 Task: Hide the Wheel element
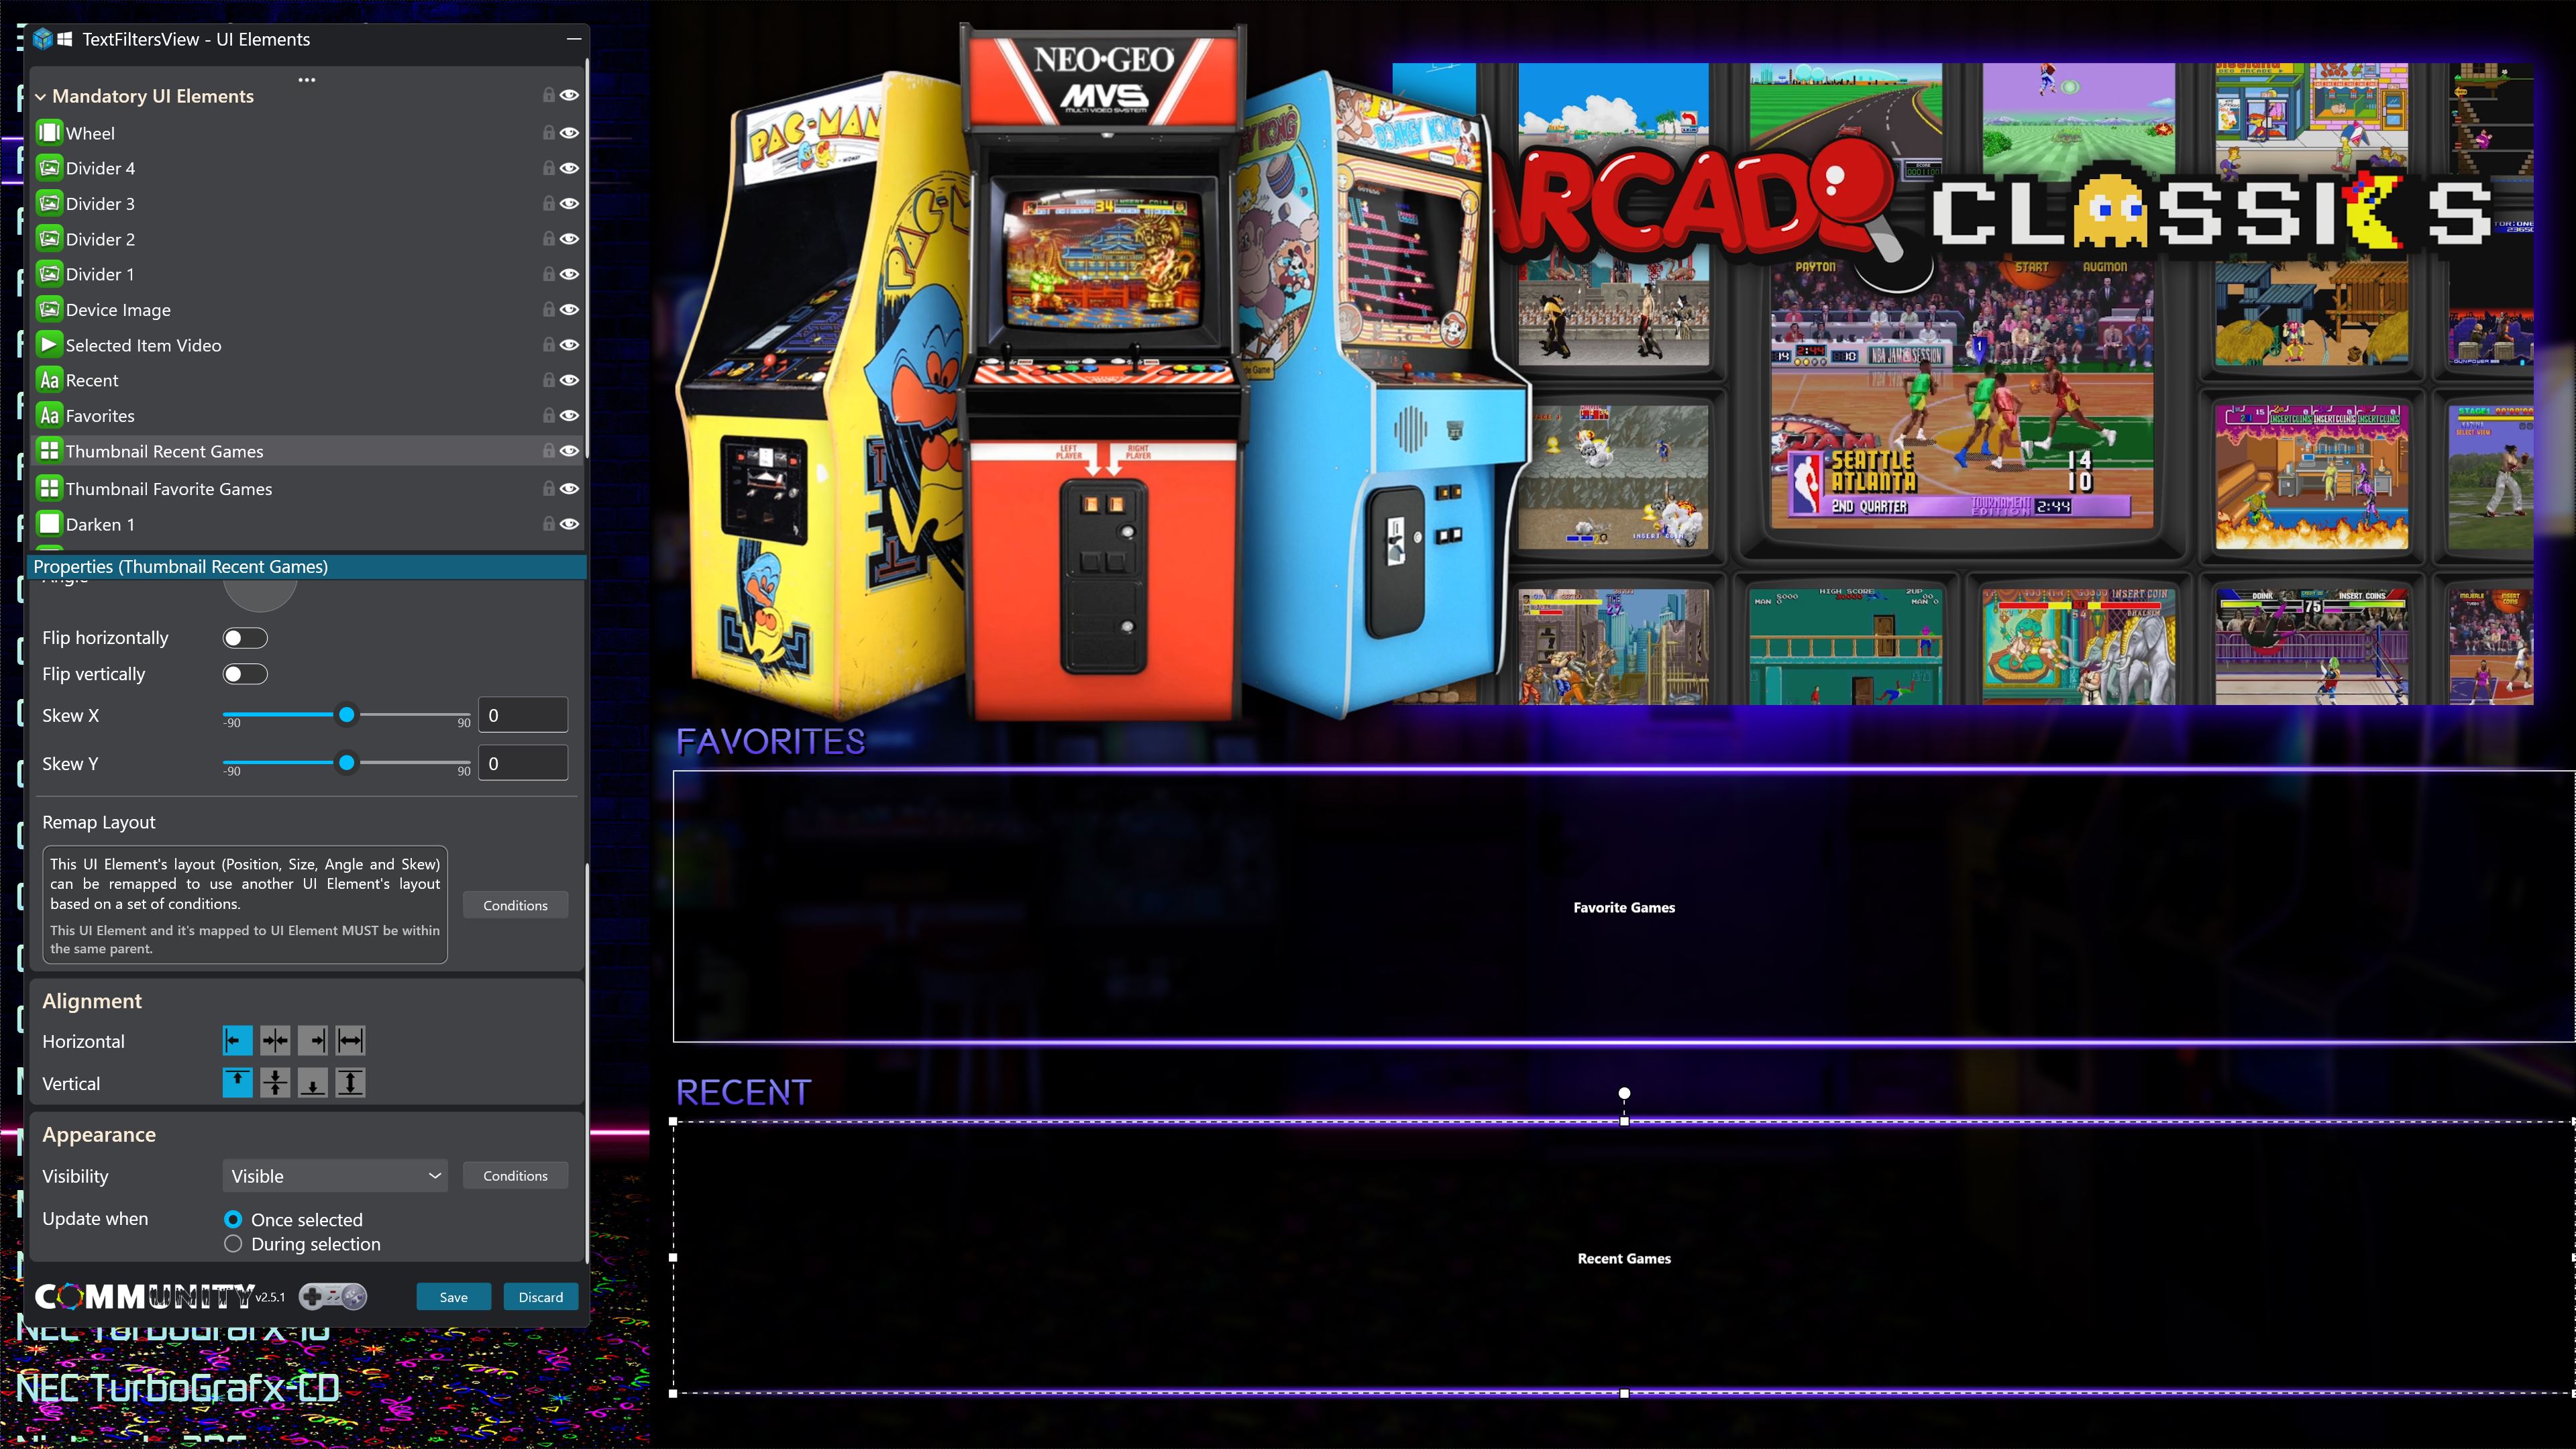569,132
